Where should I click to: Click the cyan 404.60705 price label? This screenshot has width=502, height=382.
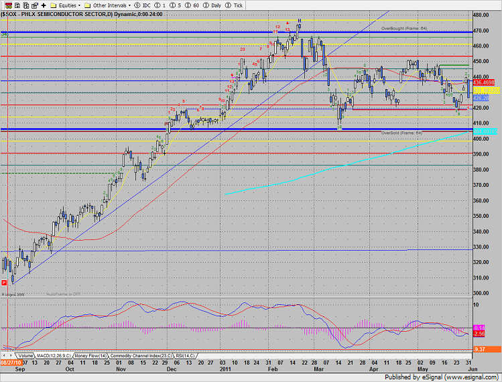coord(485,131)
